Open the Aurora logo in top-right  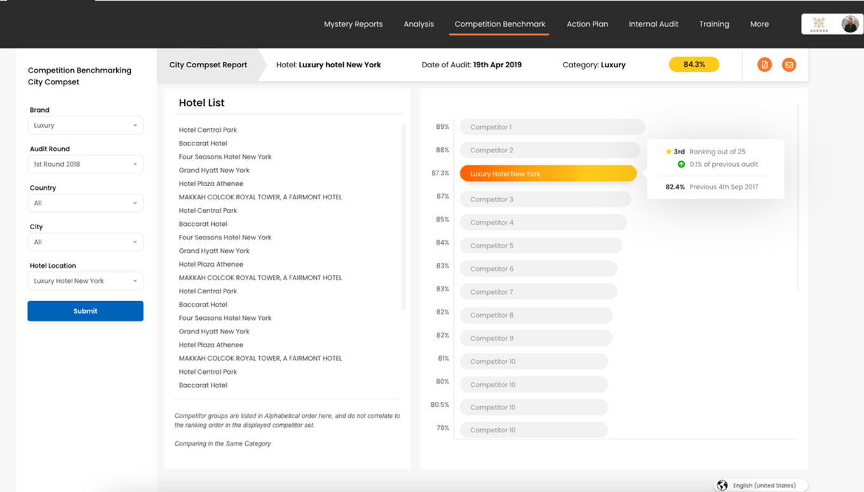click(819, 23)
